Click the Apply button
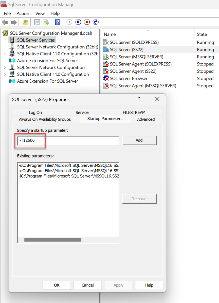Image resolution: width=219 pixels, height=303 pixels. point(118,285)
